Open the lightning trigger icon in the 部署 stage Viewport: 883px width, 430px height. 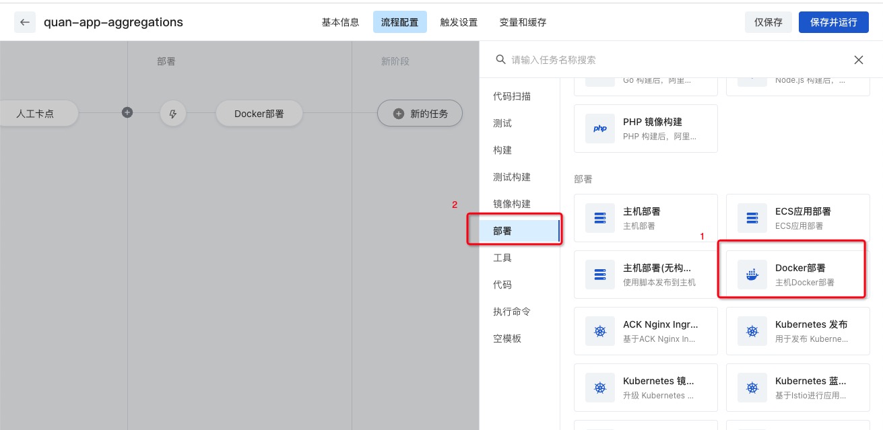[x=172, y=114]
